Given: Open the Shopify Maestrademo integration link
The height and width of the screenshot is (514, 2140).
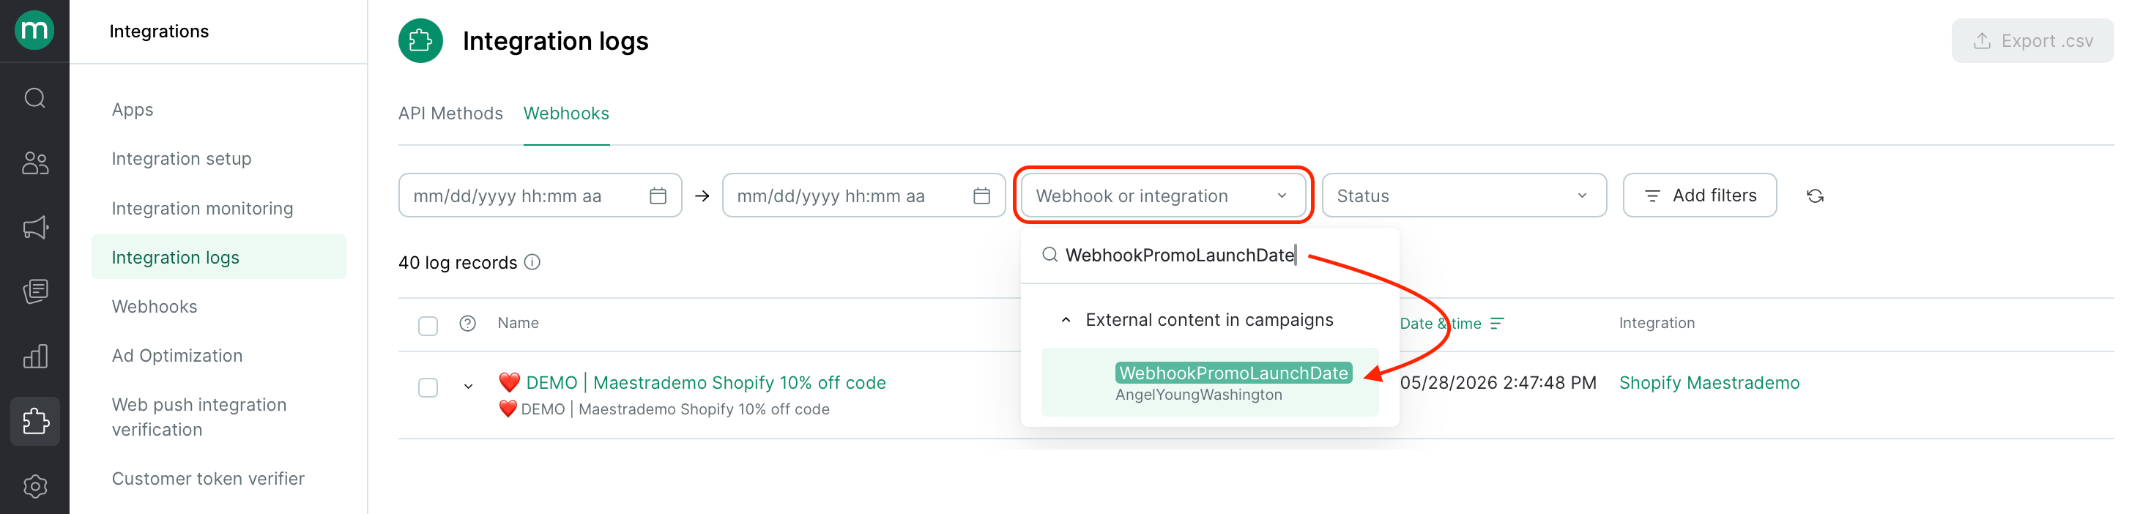Looking at the screenshot, I should pyautogui.click(x=1709, y=382).
